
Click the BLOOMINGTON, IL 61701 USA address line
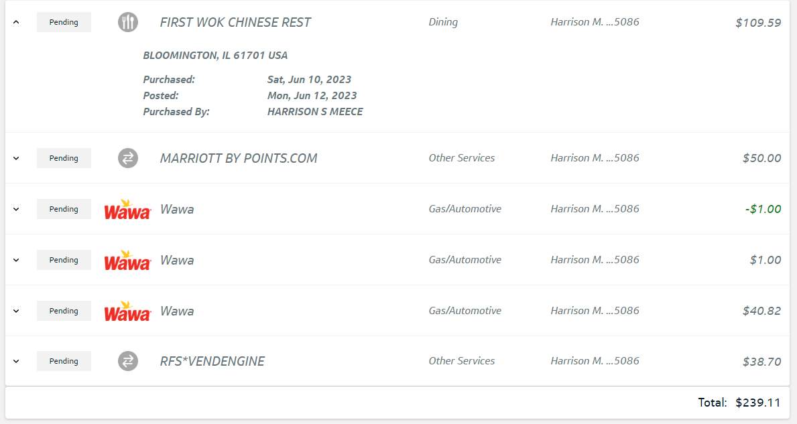click(x=215, y=56)
